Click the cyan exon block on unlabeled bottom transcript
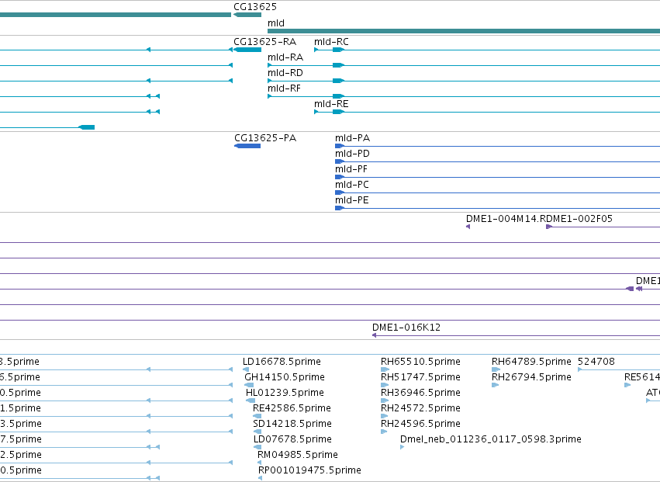 [87, 127]
